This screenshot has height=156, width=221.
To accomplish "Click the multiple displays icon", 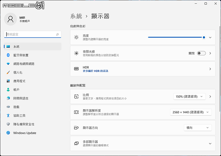I will 76,143.
